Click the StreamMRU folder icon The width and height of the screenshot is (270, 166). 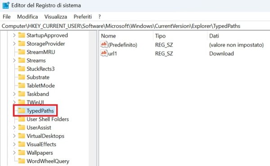coord(22,52)
